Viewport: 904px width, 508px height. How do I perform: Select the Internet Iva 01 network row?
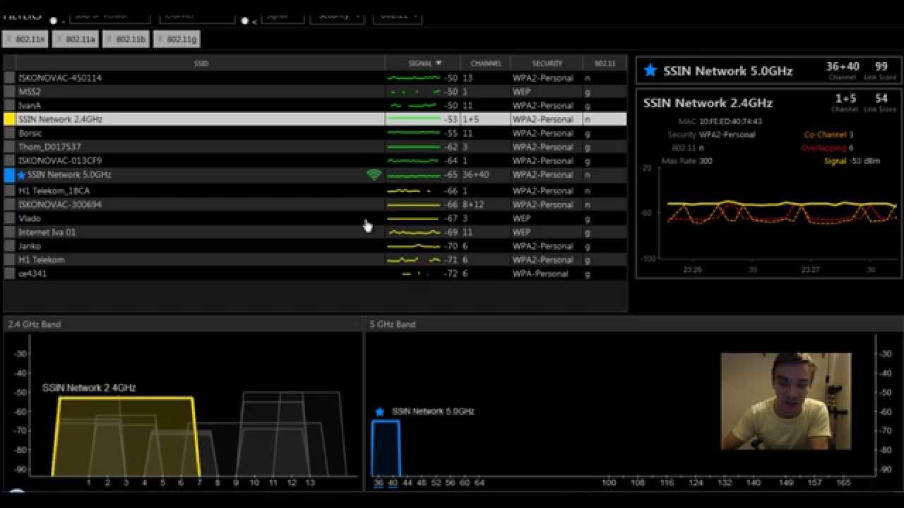pyautogui.click(x=315, y=232)
